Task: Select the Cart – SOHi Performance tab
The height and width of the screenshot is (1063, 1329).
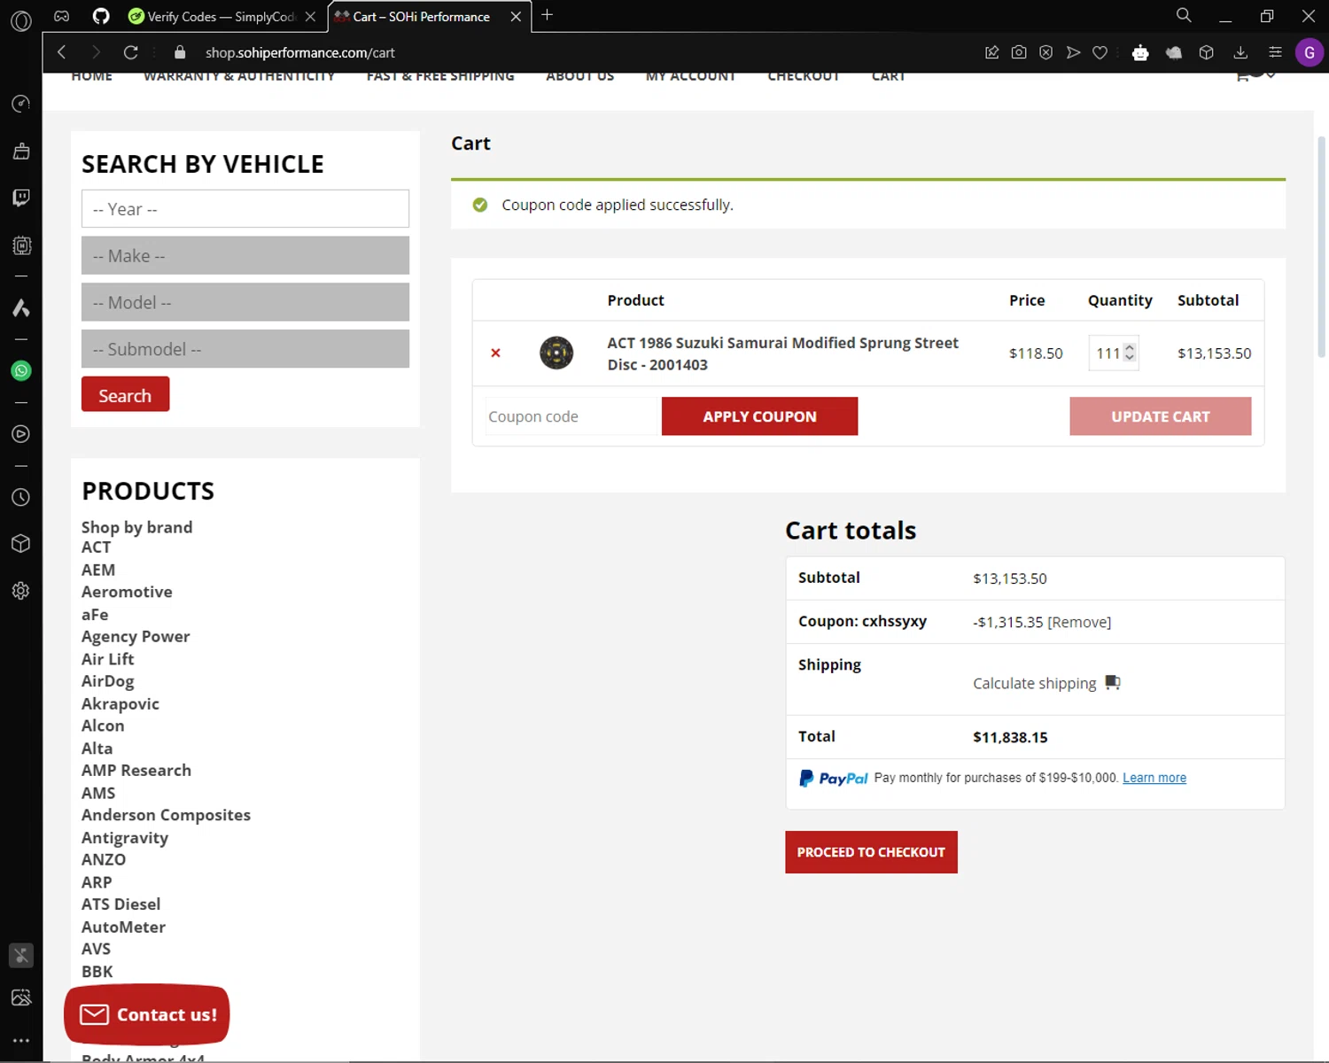Action: (x=420, y=16)
